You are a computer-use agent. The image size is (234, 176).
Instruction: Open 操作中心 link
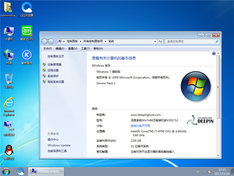pyautogui.click(x=53, y=139)
